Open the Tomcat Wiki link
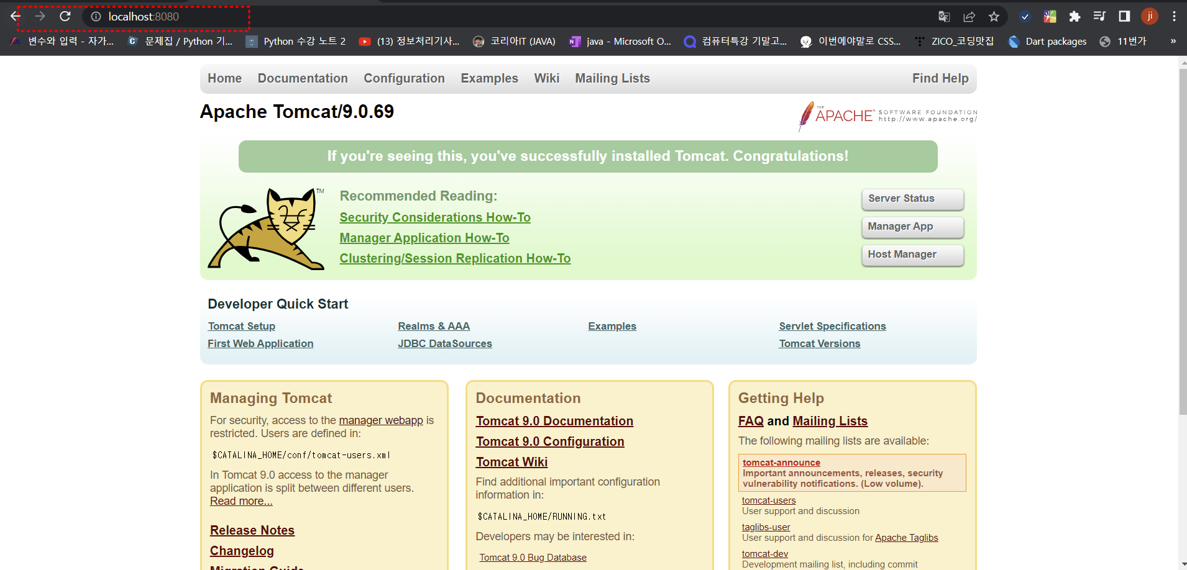 point(511,462)
